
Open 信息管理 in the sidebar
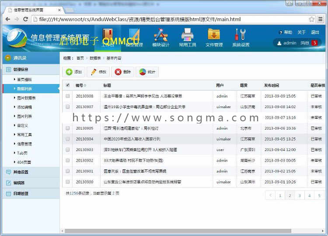pos(24,144)
